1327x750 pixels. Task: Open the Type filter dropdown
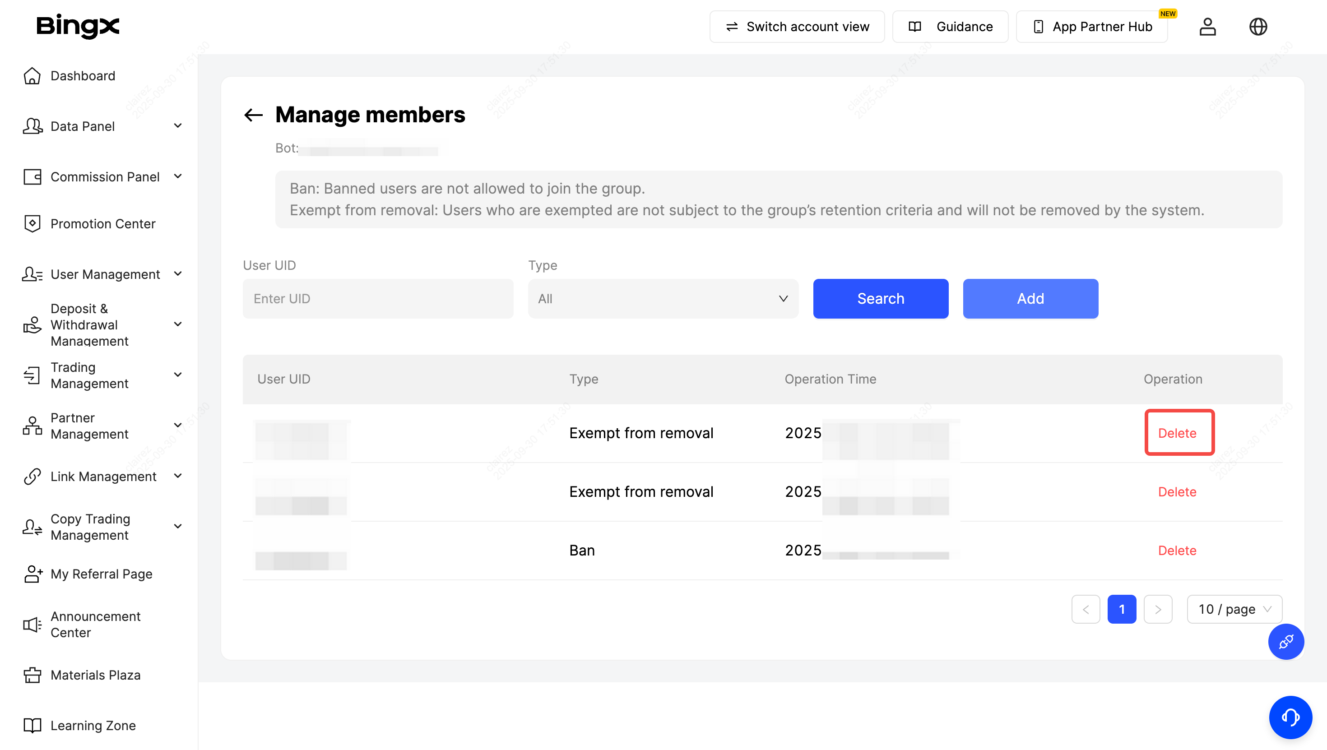click(663, 299)
